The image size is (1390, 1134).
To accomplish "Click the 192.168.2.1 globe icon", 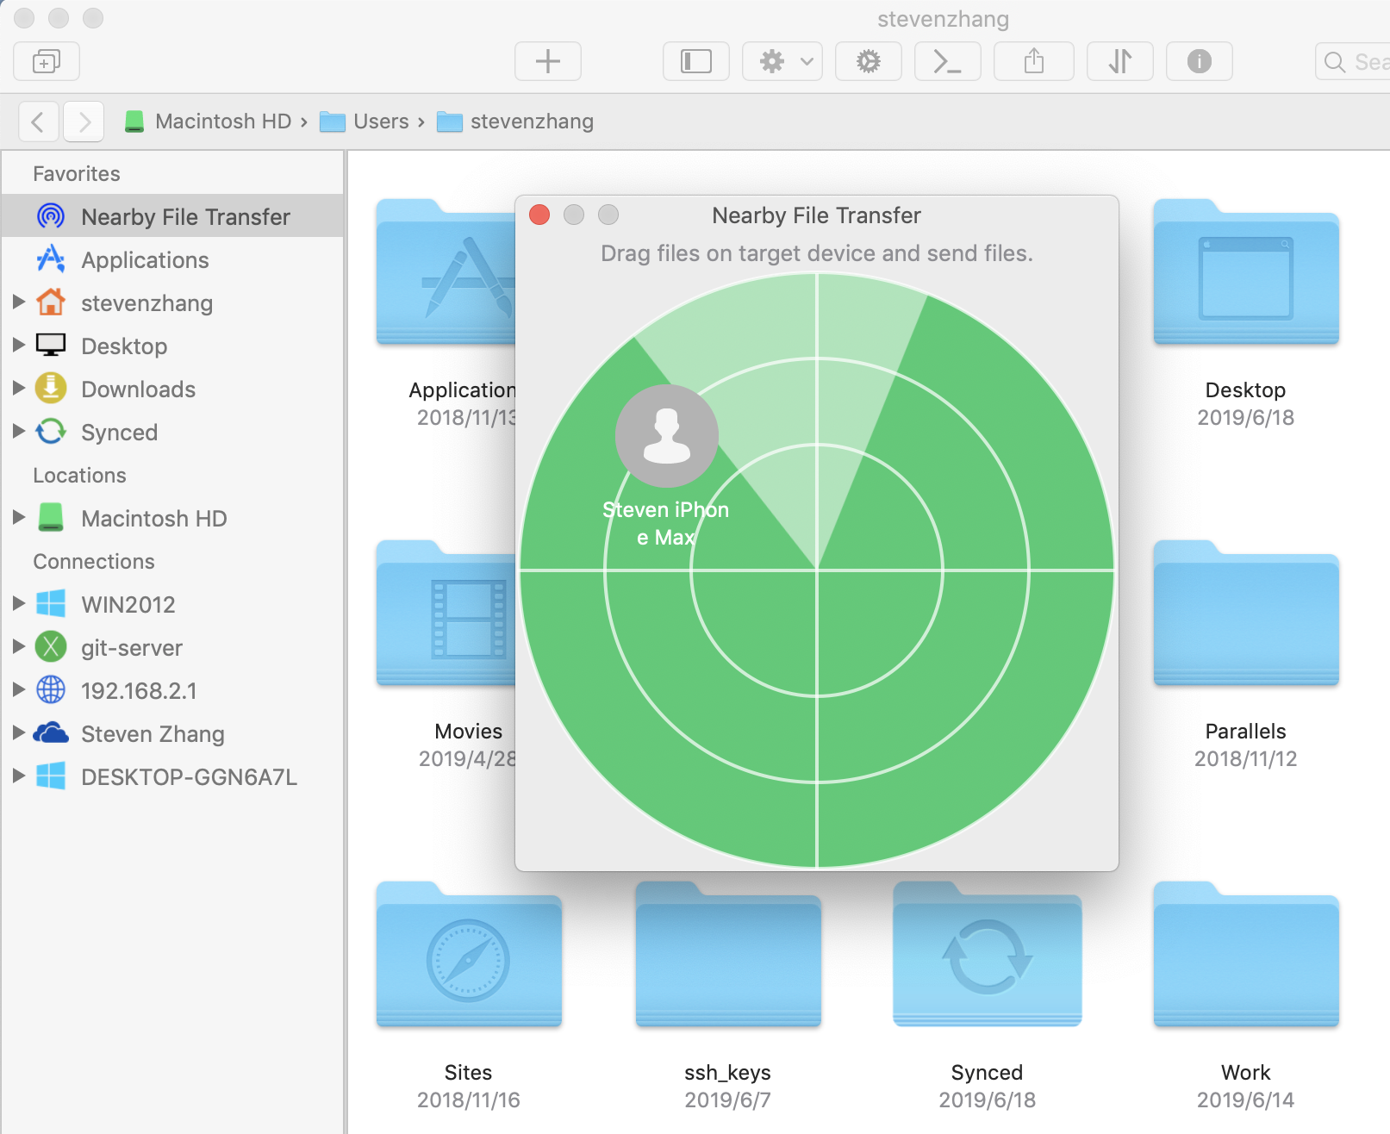I will (x=51, y=690).
